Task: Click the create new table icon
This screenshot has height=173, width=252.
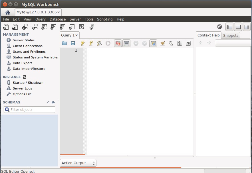Action: (x=44, y=27)
